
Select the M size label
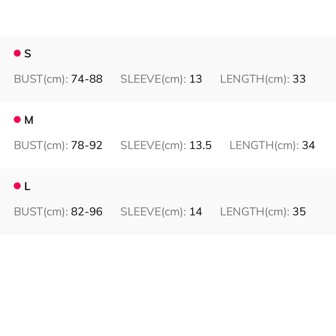(x=29, y=120)
